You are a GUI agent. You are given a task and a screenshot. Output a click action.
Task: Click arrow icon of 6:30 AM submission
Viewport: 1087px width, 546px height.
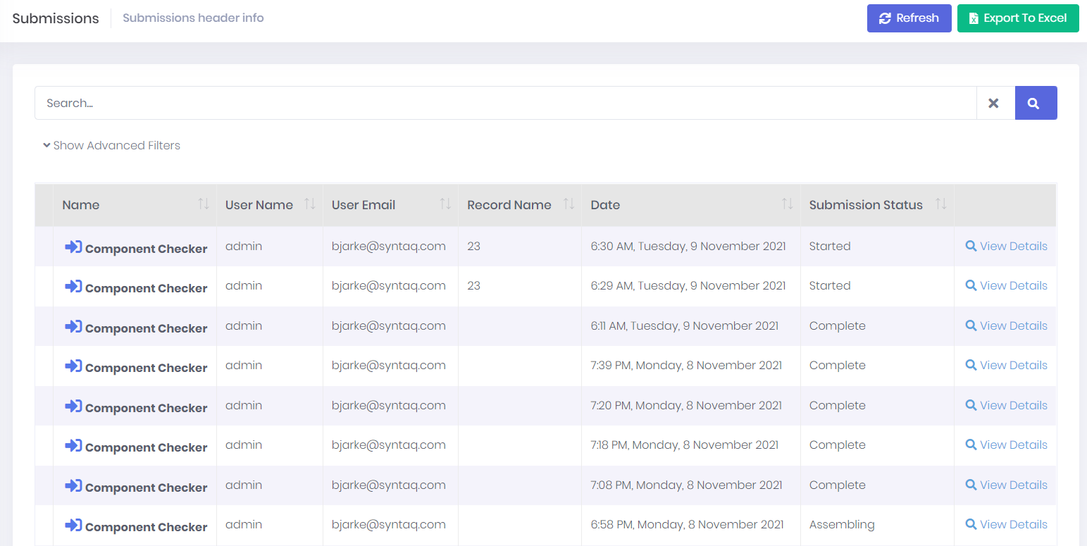coord(73,247)
